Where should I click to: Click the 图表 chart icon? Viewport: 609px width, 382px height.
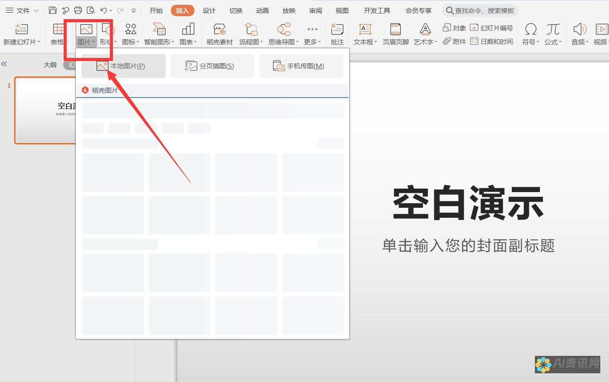188,29
